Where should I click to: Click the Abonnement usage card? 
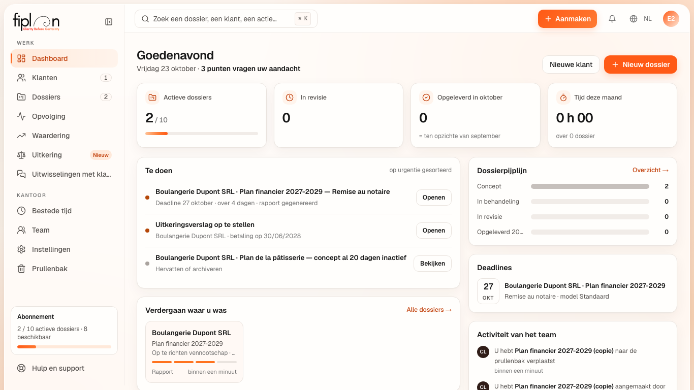(x=64, y=331)
